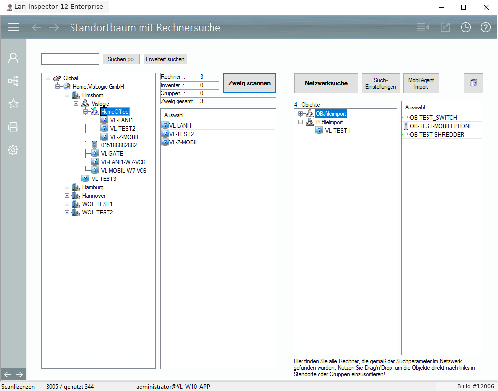
Task: Click the unknown computer icon next to VL-TEST3
Action: pyautogui.click(x=85, y=178)
